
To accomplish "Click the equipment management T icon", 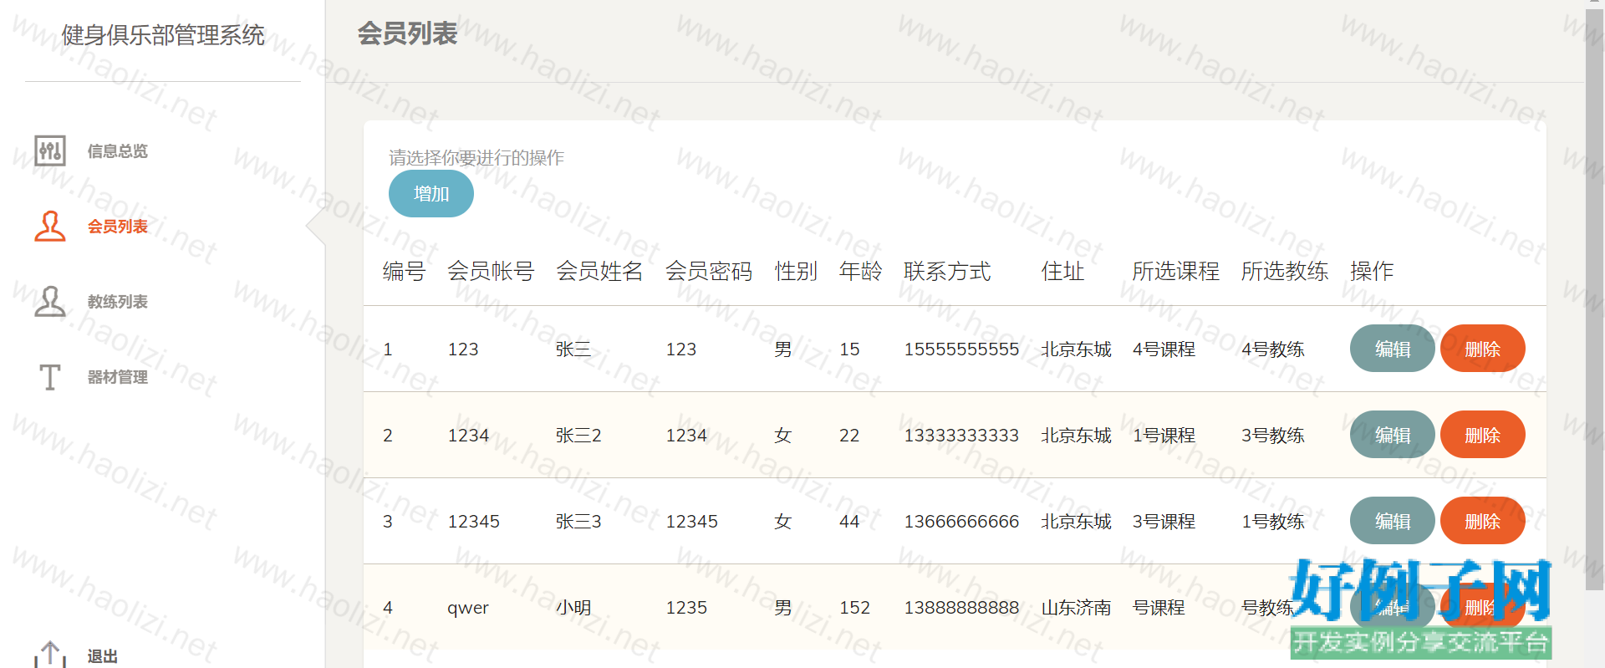I will (50, 377).
